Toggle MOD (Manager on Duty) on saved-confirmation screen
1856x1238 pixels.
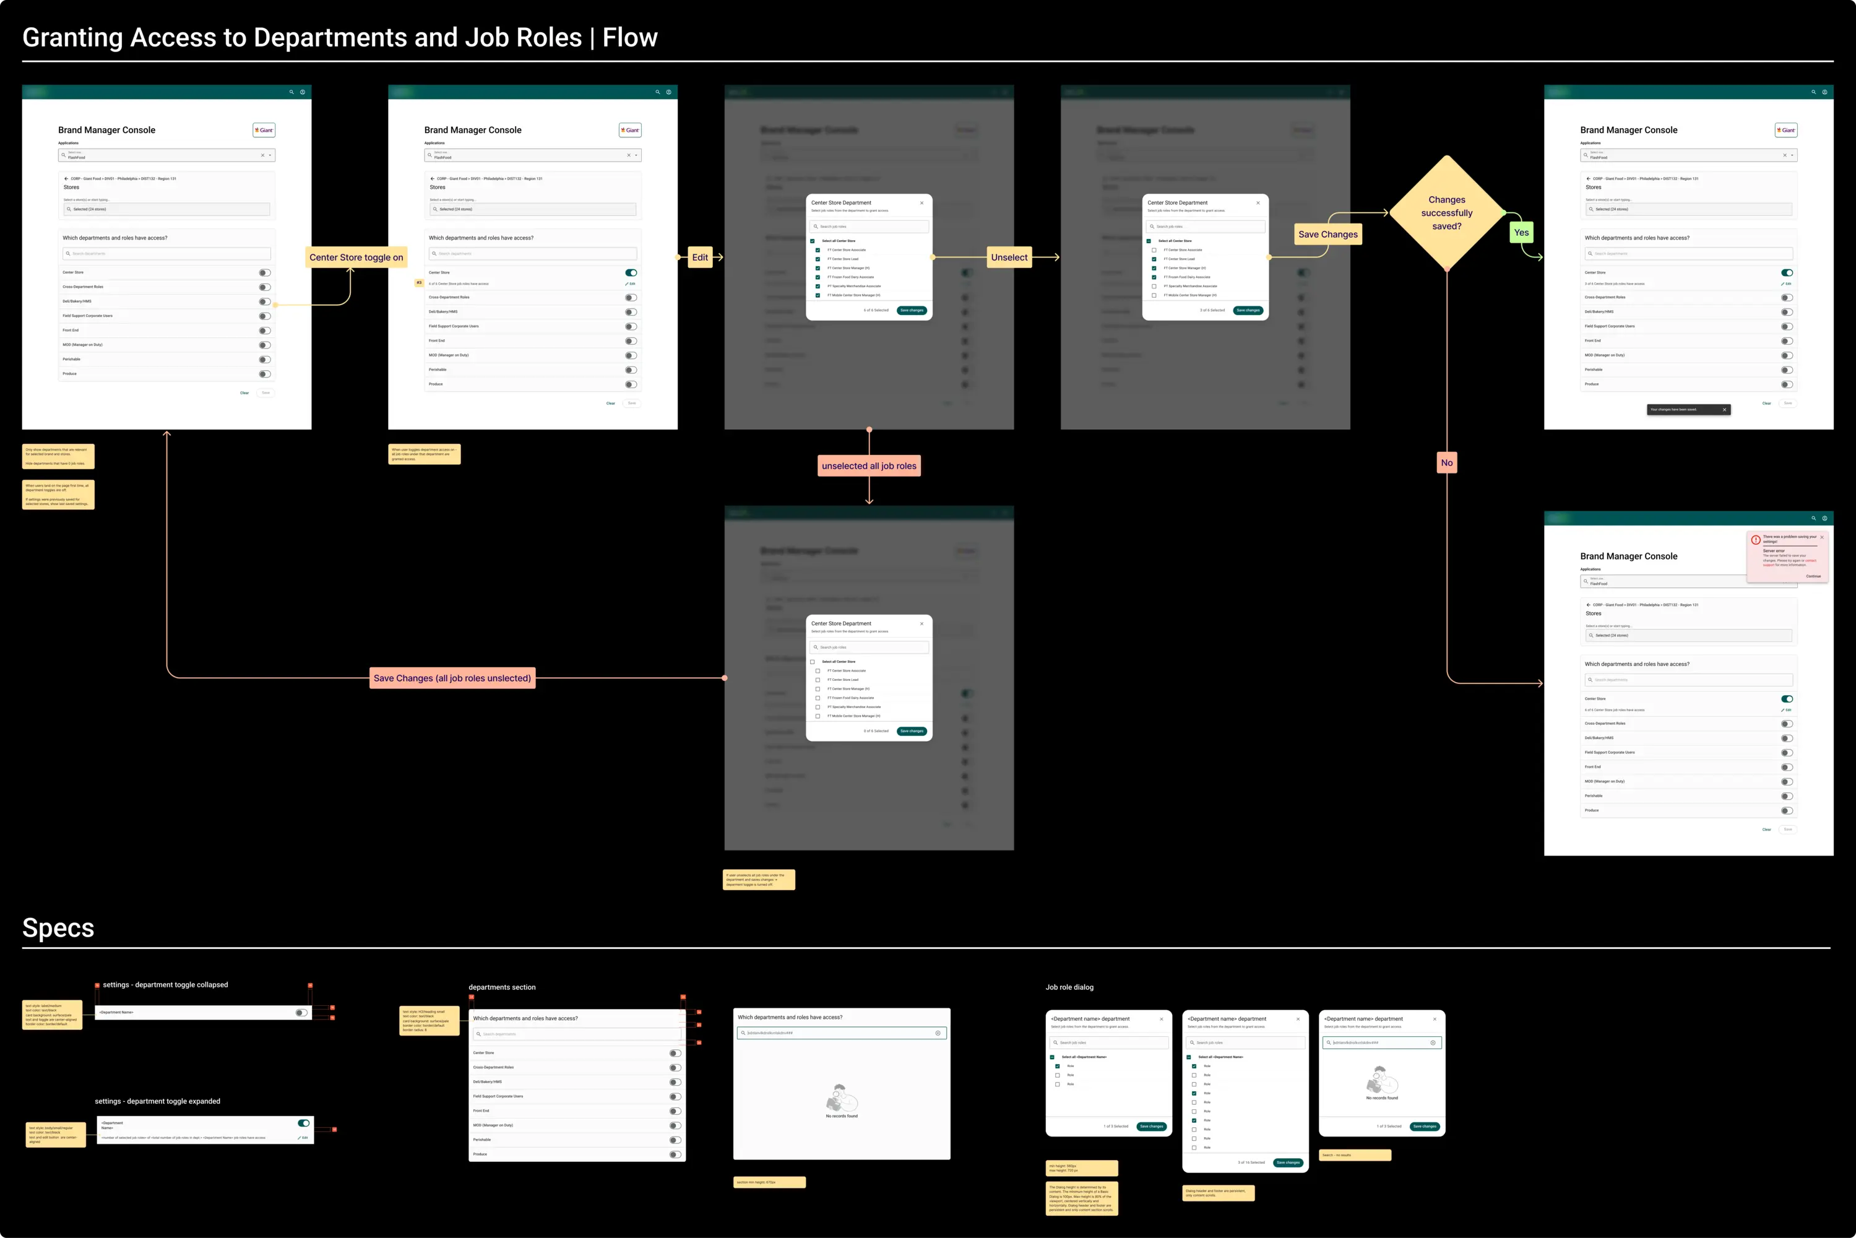(x=1787, y=356)
